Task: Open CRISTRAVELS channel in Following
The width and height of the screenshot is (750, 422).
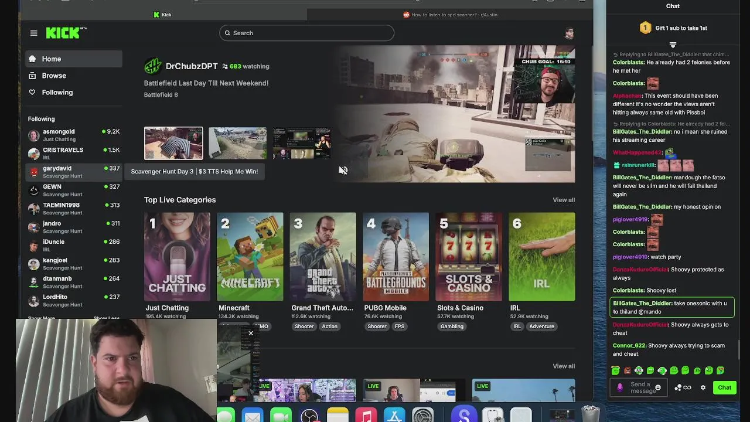Action: click(74, 153)
